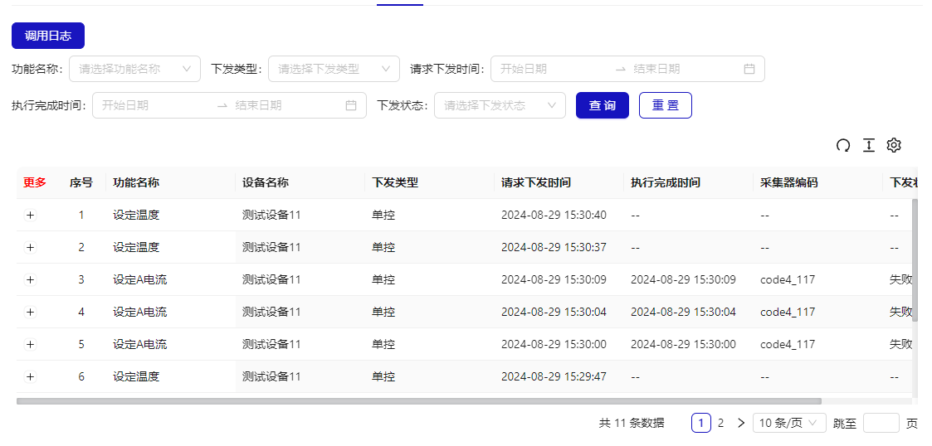
Task: Change page size from 10 条/页
Action: coord(789,424)
